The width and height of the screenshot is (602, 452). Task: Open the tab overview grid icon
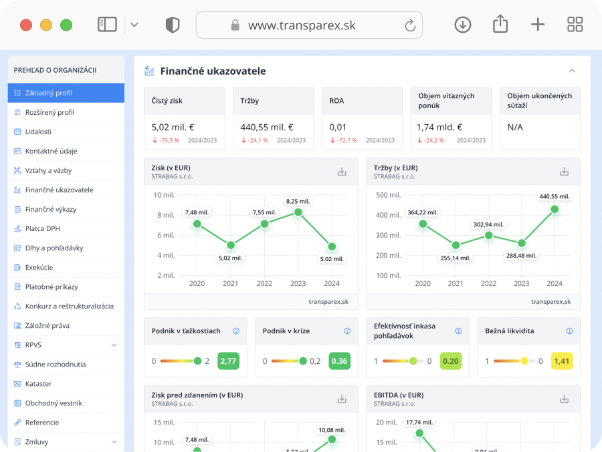pyautogui.click(x=575, y=25)
